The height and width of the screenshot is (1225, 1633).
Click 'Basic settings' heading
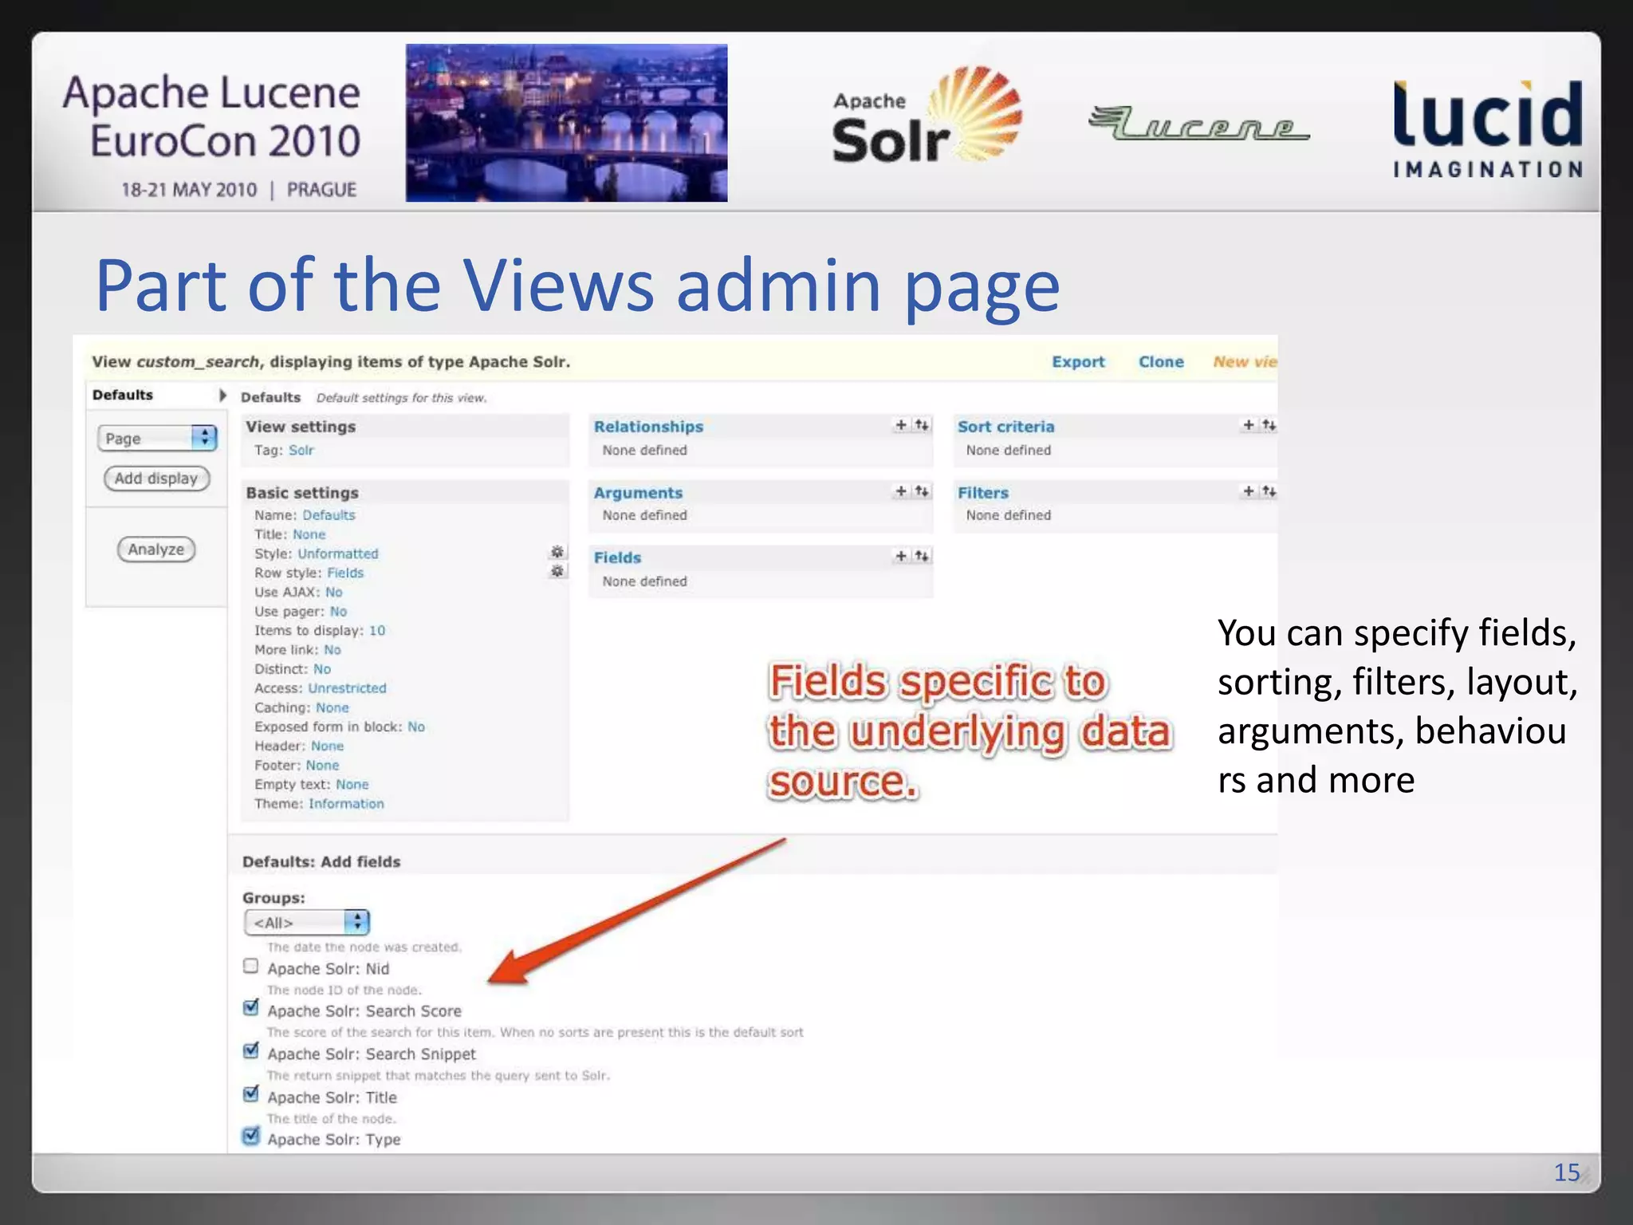[302, 493]
